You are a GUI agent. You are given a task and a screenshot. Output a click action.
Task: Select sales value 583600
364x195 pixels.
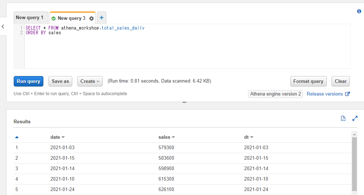[x=166, y=158]
